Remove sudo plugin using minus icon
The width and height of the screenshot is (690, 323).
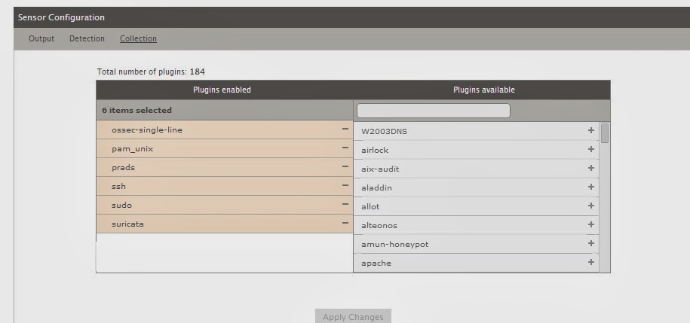pos(345,205)
